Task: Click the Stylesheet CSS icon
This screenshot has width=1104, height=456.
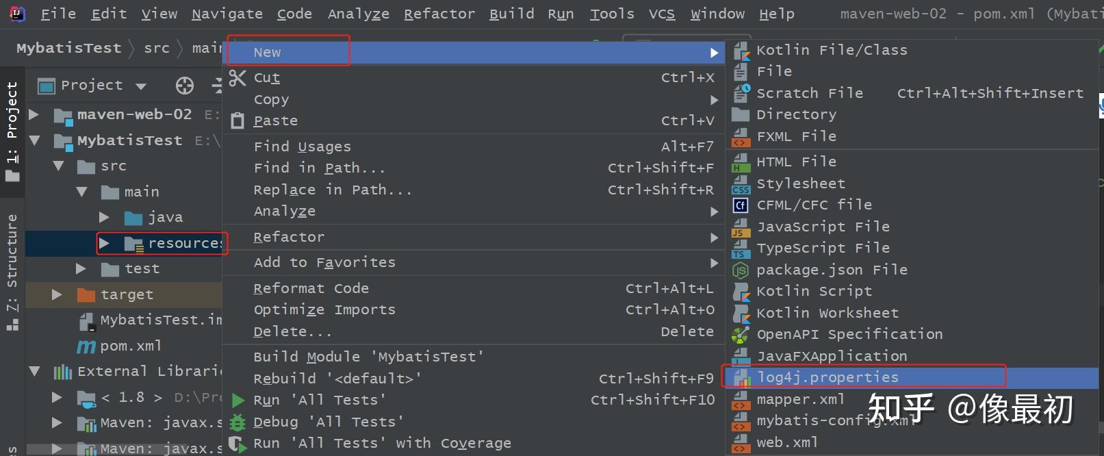Action: 741,184
